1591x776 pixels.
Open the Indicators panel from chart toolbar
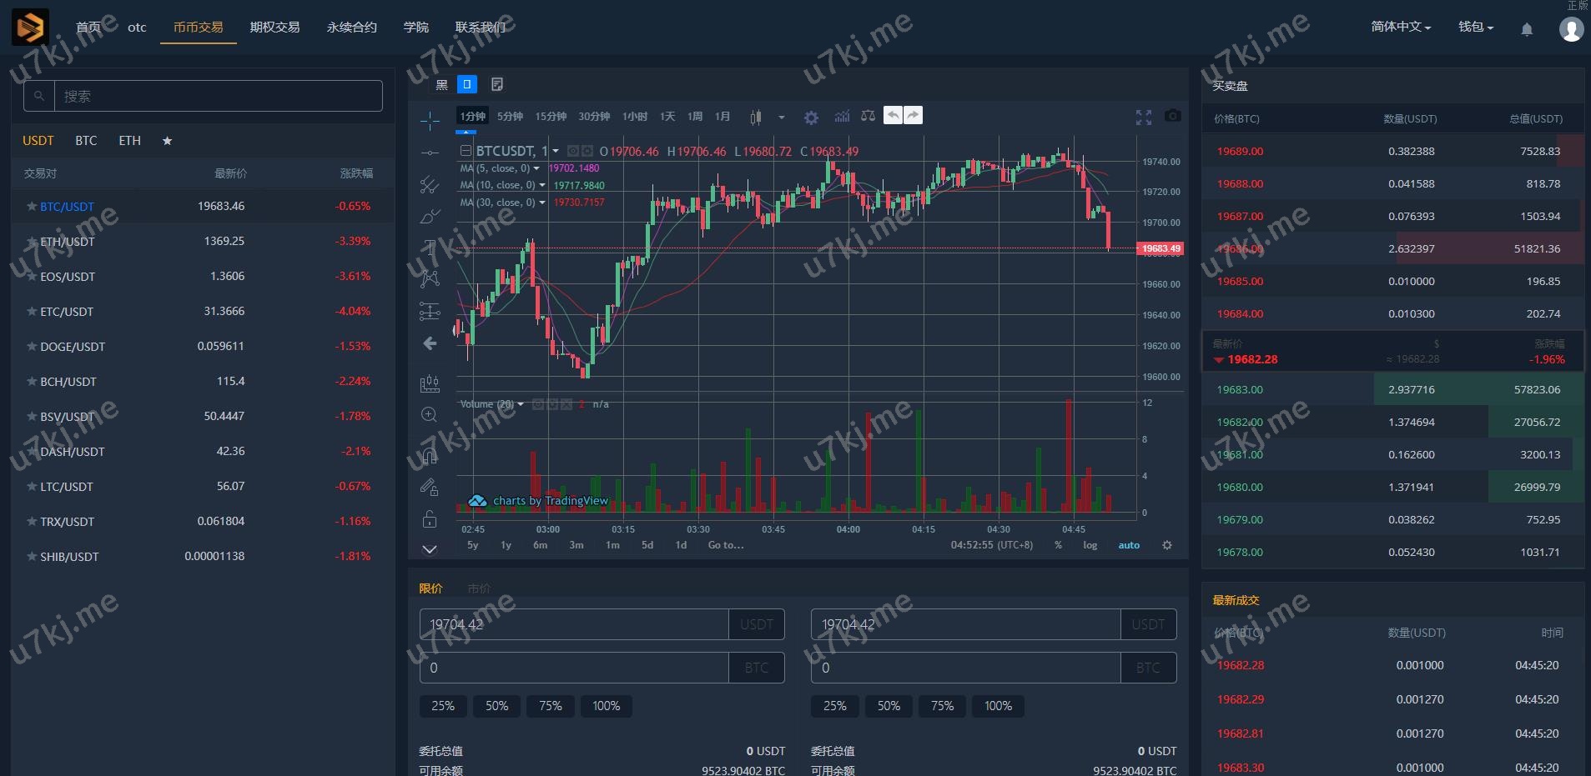(842, 117)
